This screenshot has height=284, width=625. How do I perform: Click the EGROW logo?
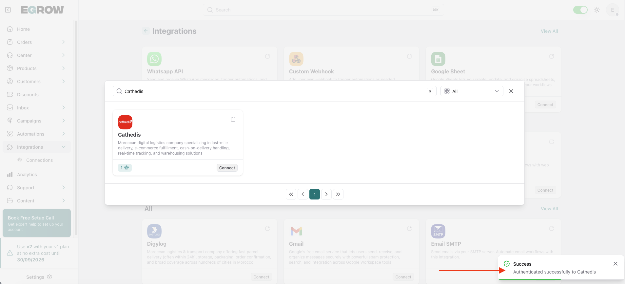(42, 10)
